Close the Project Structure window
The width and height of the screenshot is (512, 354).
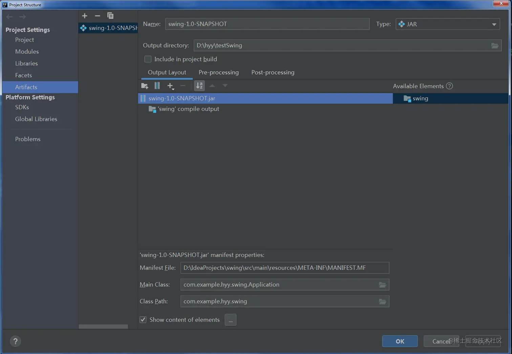click(501, 3)
